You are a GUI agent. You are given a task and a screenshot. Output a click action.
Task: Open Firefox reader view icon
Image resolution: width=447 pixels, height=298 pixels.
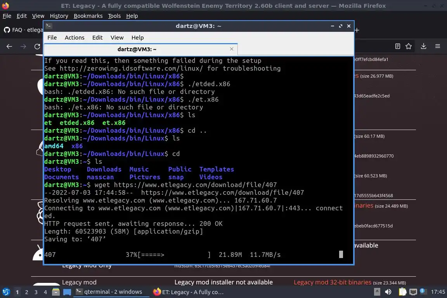click(x=397, y=46)
